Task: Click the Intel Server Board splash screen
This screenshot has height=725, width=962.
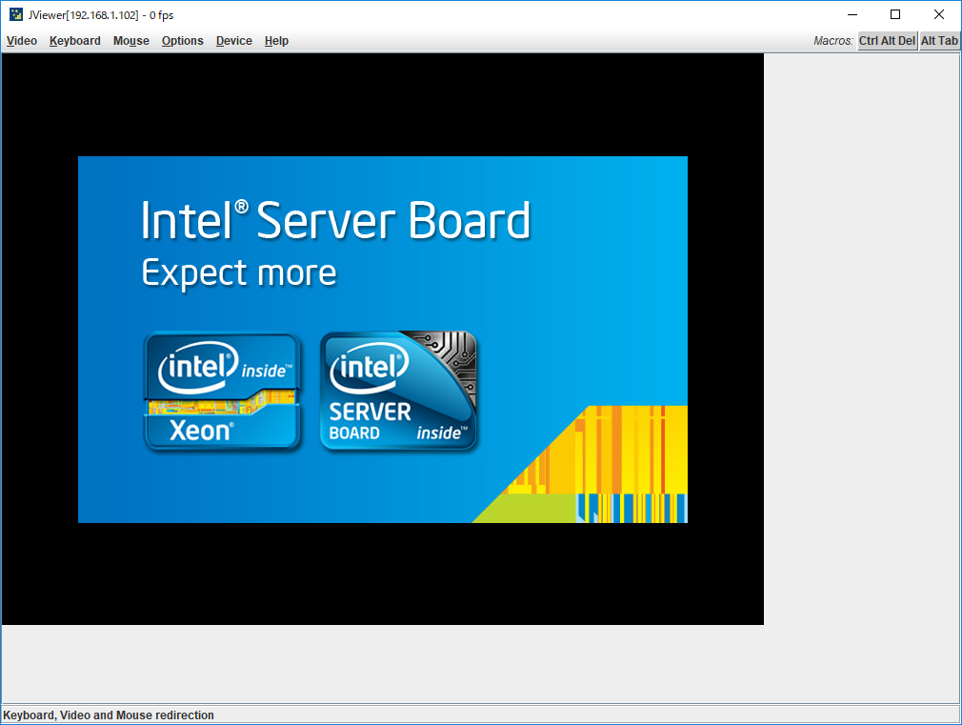Action: point(383,339)
